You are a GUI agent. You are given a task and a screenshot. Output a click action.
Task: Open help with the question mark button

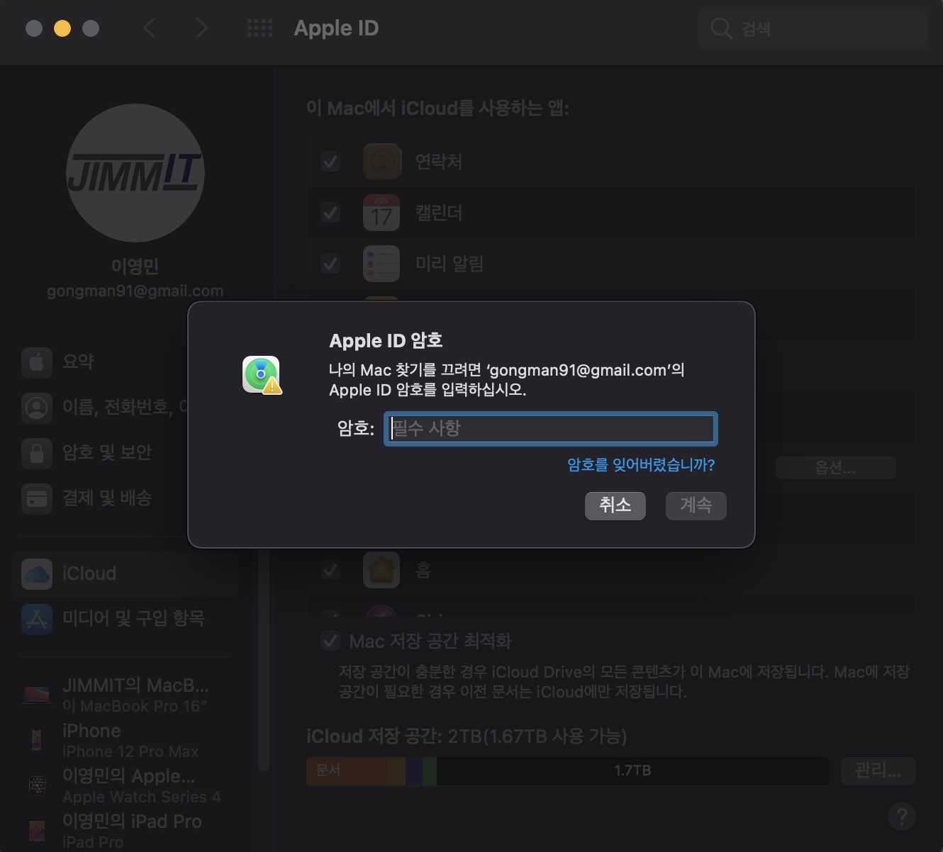[902, 817]
